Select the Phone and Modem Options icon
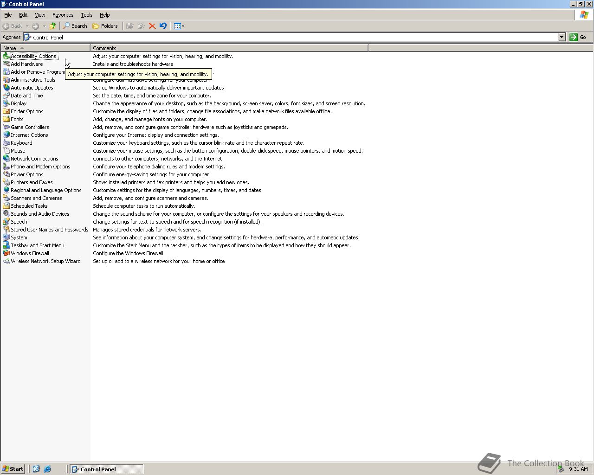This screenshot has height=475, width=594. point(6,167)
